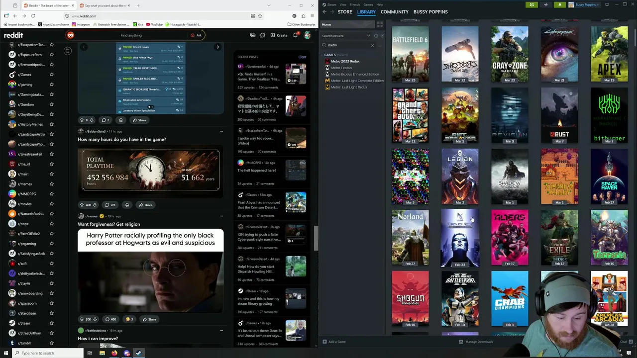
Task: Open the Reddit advertise icon
Action: coord(253,35)
